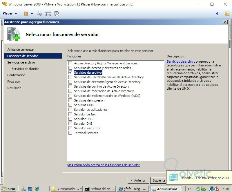Check Terminal Services role
The image size is (232, 192).
click(x=70, y=133)
